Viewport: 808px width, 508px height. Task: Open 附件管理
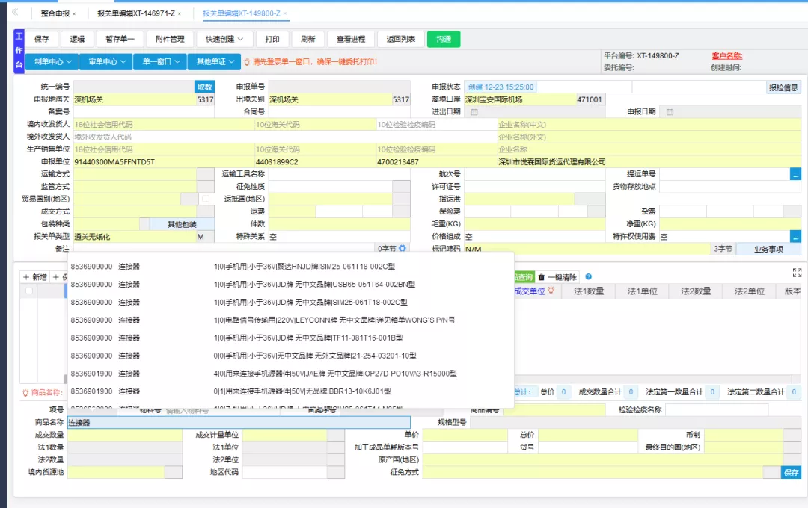170,39
